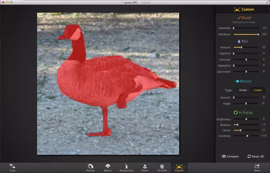Click the goose.JPG document title icon
The image size is (270, 173).
point(122,2)
